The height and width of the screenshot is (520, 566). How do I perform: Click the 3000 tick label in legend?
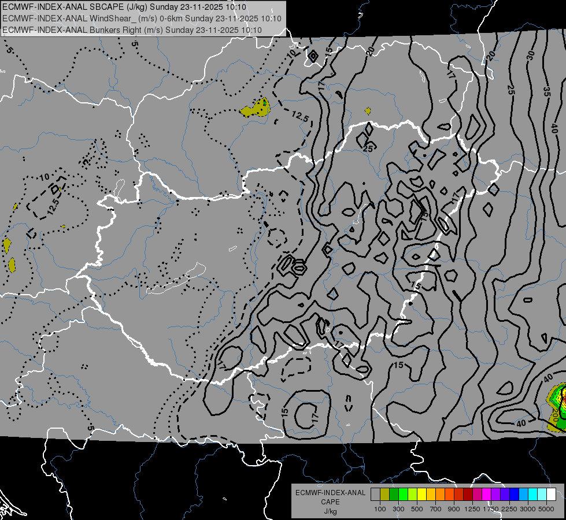(x=528, y=509)
